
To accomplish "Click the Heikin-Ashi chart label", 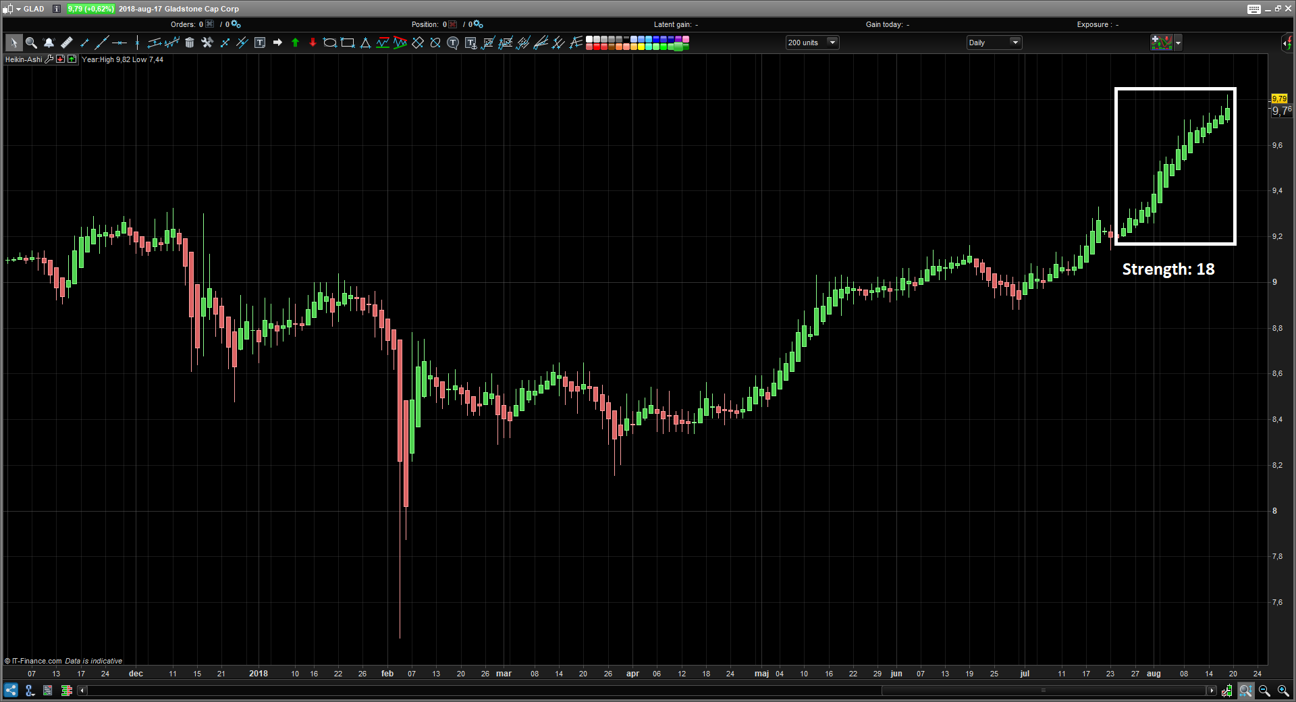I will [x=24, y=59].
